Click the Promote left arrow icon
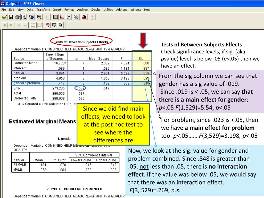264x198 pixels. (5, 25)
